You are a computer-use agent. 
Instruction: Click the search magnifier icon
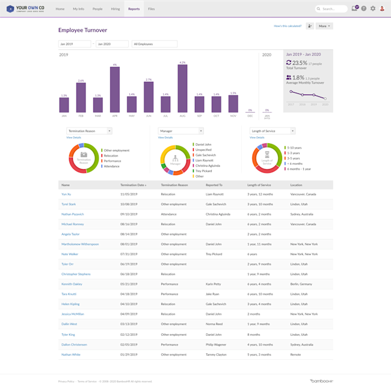318,9
